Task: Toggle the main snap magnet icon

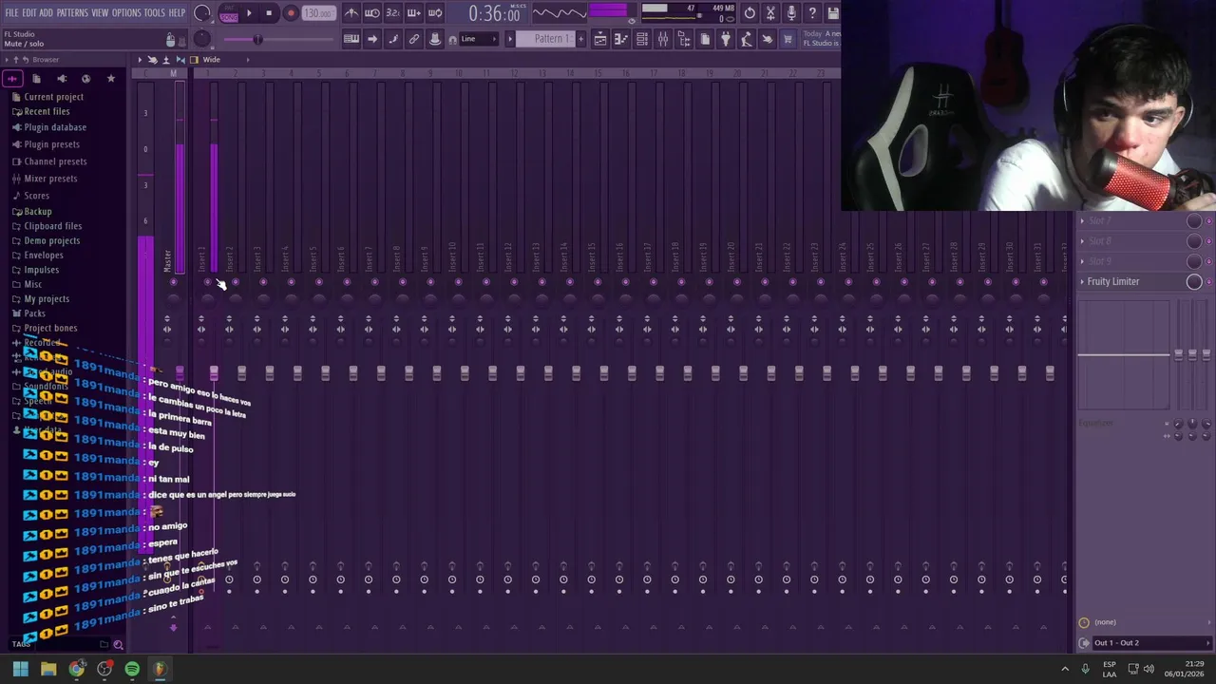Action: click(x=452, y=39)
